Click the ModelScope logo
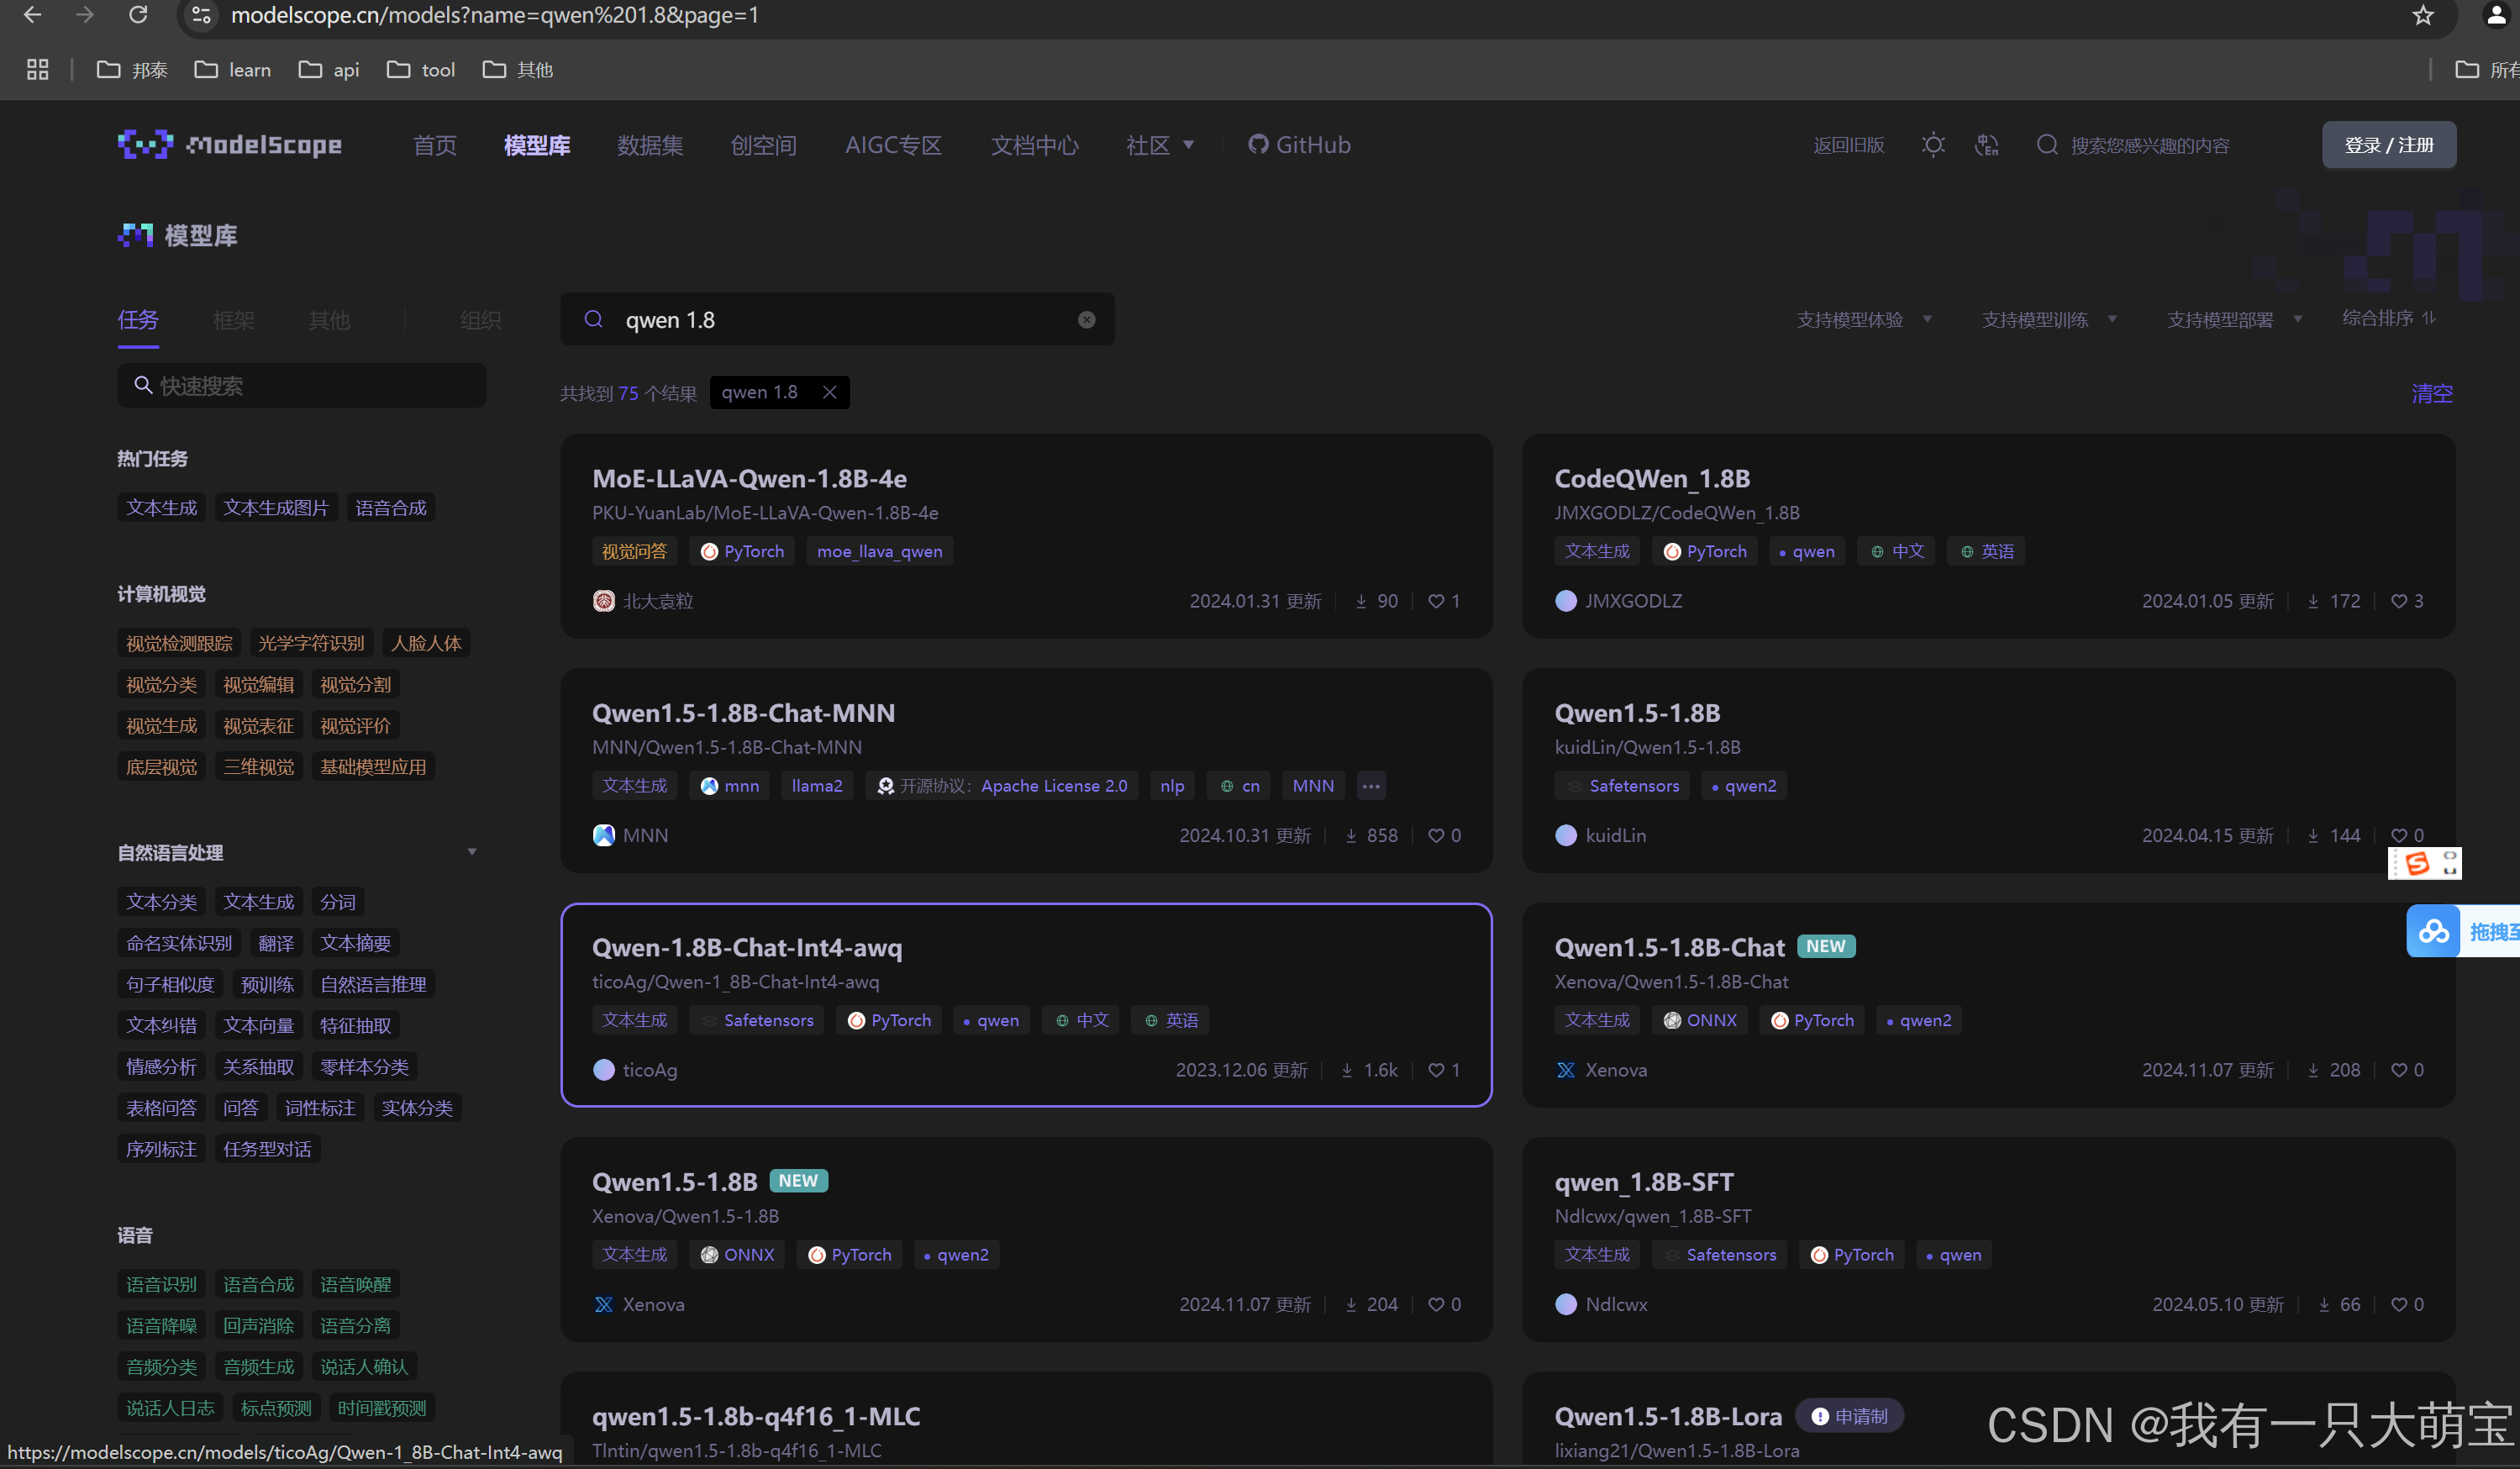 point(229,145)
